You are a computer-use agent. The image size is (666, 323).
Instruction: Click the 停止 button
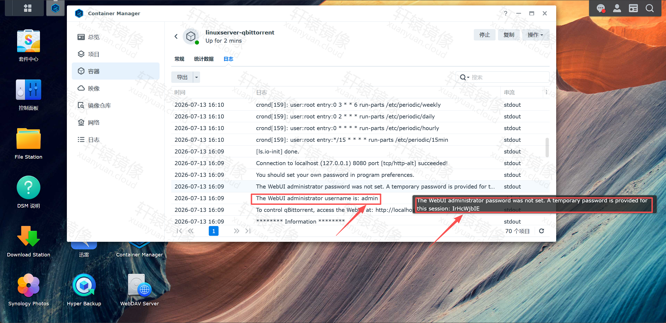click(x=484, y=35)
